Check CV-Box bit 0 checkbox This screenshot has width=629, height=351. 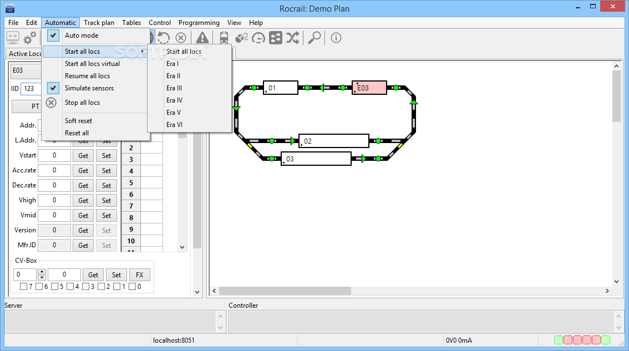pos(133,287)
